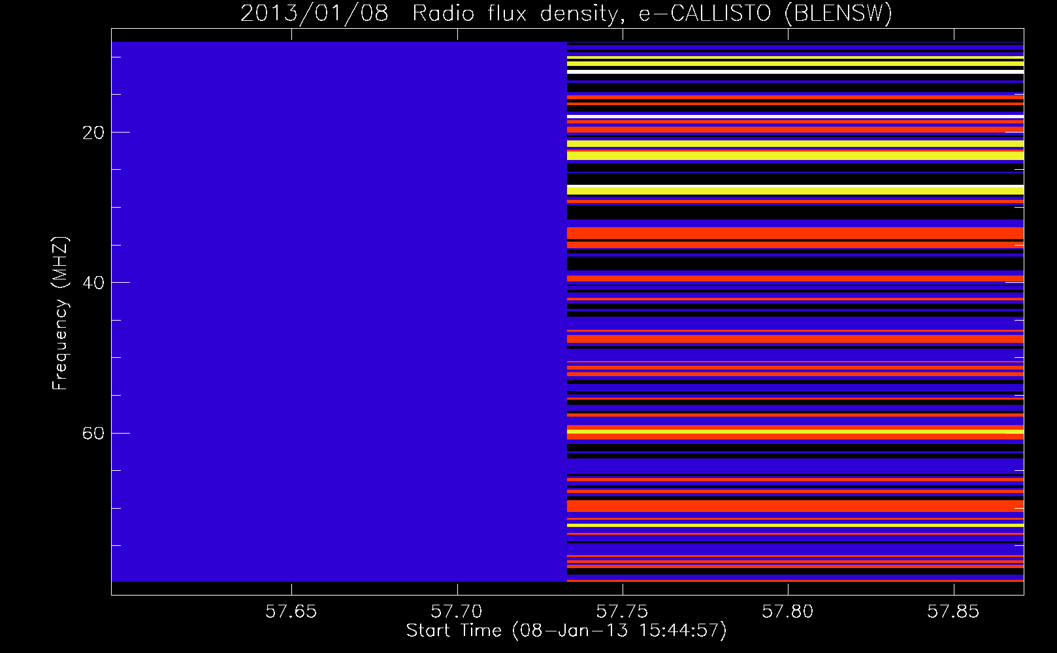
Task: Click the solid blue data region of the spectrogram
Action: [339, 311]
